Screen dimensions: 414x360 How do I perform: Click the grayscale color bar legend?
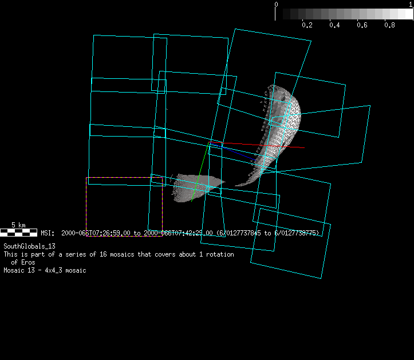point(344,14)
